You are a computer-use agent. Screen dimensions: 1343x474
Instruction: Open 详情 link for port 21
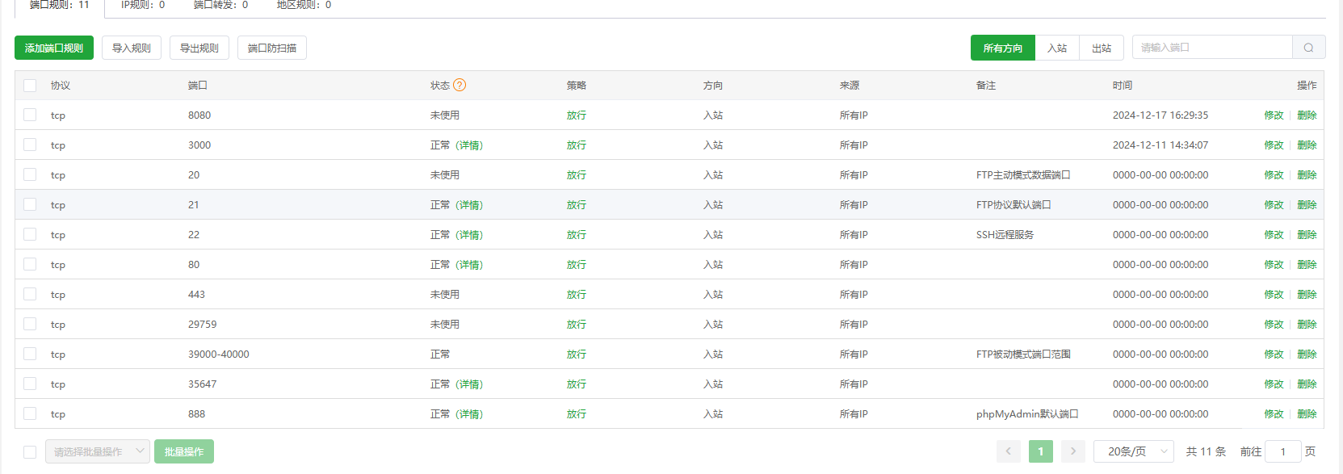(469, 205)
